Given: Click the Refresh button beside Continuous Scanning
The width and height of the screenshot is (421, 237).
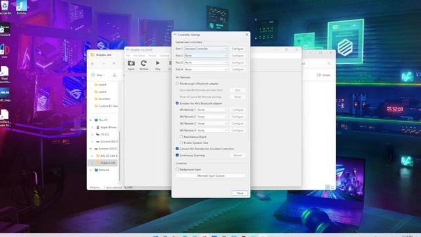Looking at the screenshot, I should pos(237,155).
